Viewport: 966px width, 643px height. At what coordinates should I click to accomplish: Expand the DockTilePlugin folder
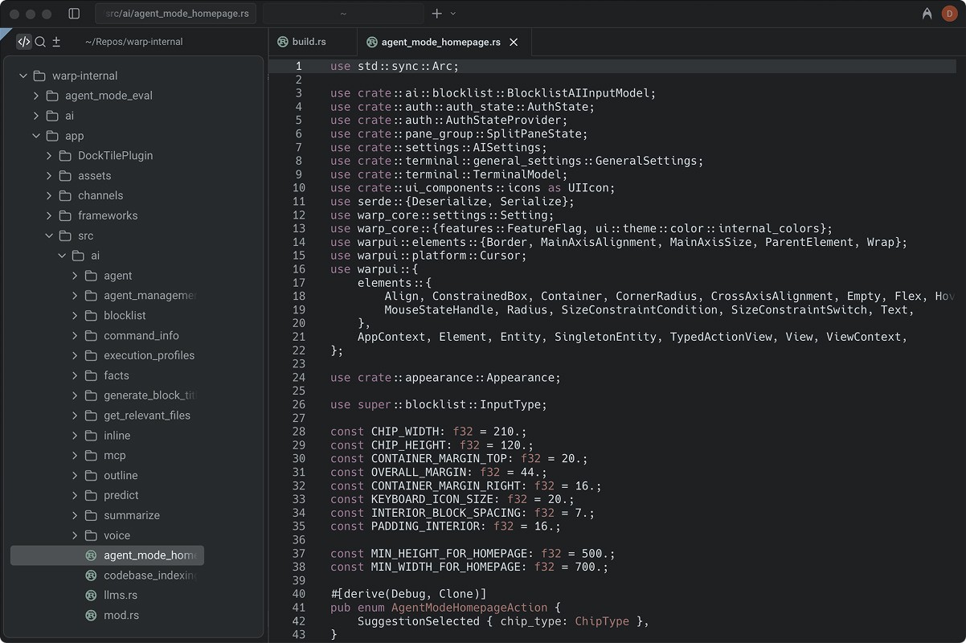49,156
